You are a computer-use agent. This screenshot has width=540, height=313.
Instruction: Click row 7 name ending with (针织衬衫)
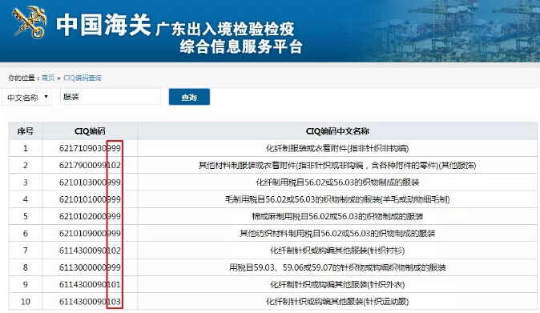(337, 251)
